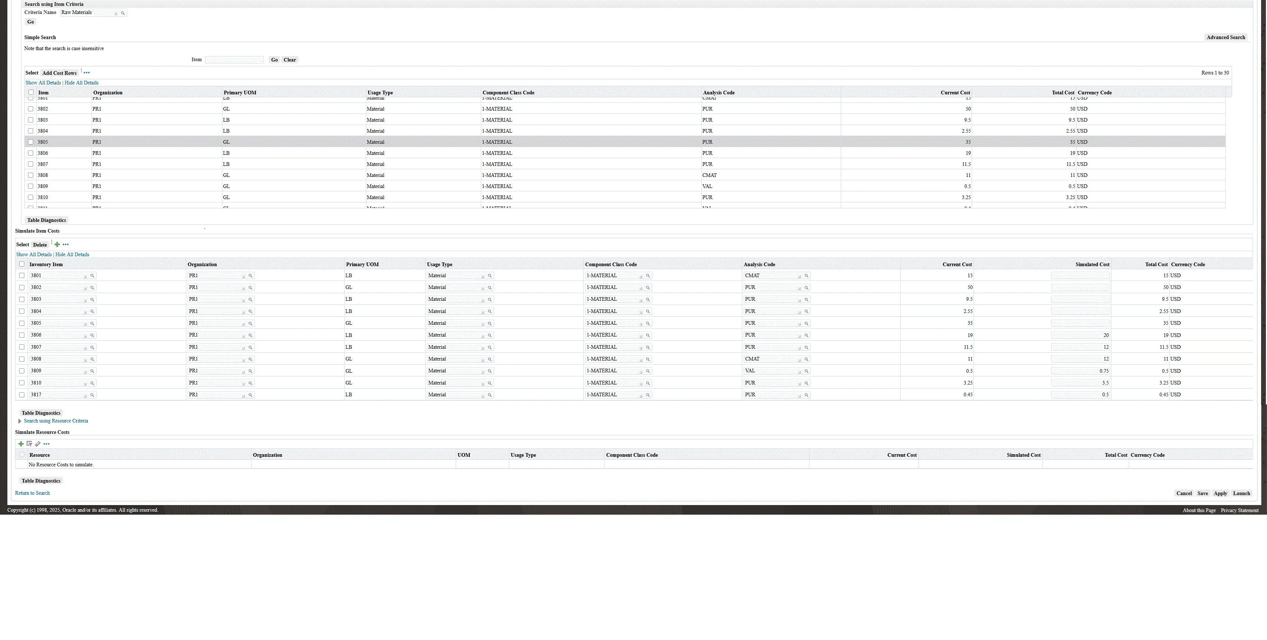Click green add icon in Simulate Resource Costs toolbar

click(x=21, y=444)
